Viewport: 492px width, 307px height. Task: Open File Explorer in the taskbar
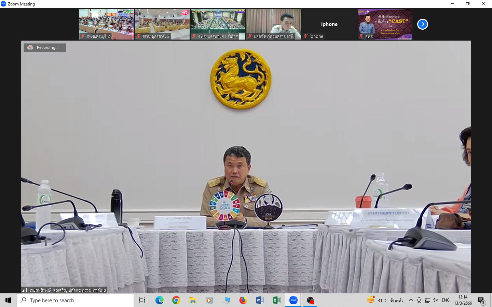(193, 300)
